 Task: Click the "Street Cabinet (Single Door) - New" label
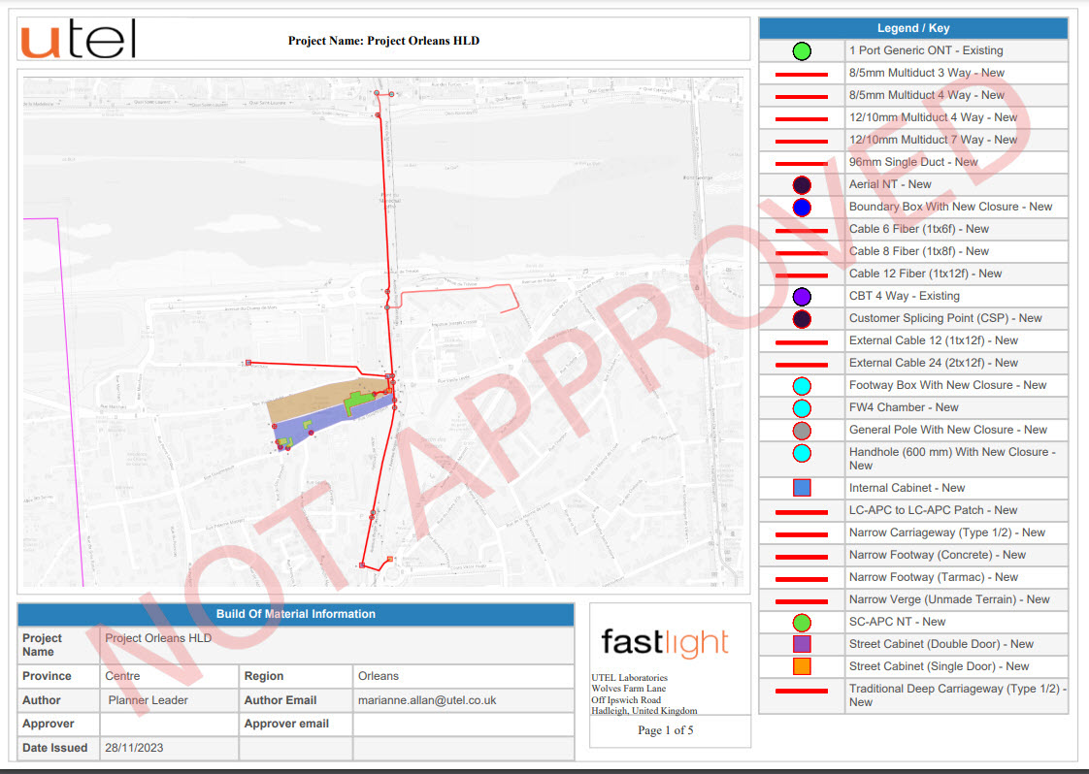click(x=939, y=666)
